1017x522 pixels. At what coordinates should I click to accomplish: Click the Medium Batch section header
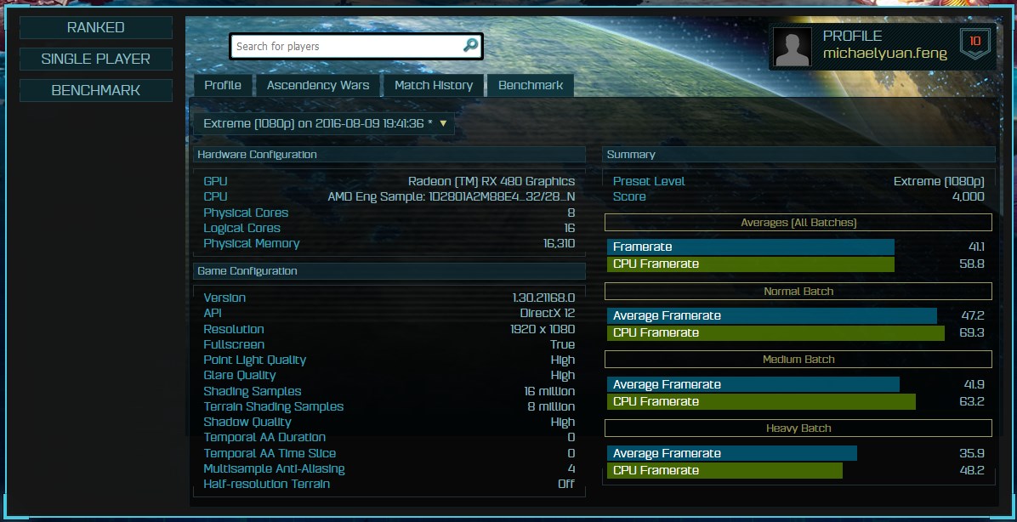tap(798, 360)
